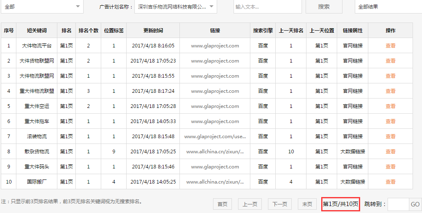Image resolution: width=422 pixels, height=213 pixels.
Task: Click 百度 in 重大件空运 row
Action: point(263,106)
